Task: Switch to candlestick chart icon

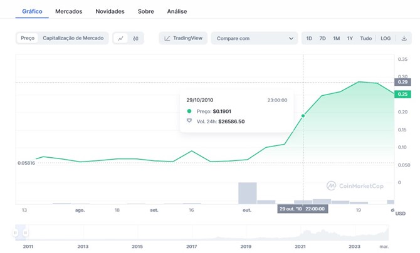Action: 135,38
